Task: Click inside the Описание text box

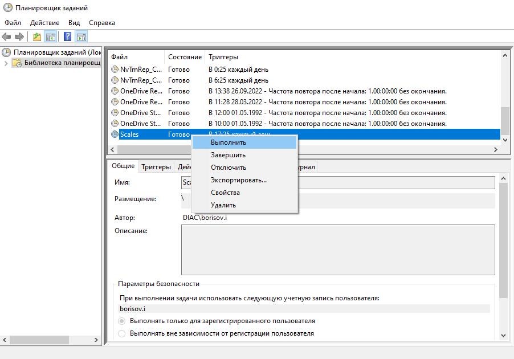Action: click(x=337, y=250)
